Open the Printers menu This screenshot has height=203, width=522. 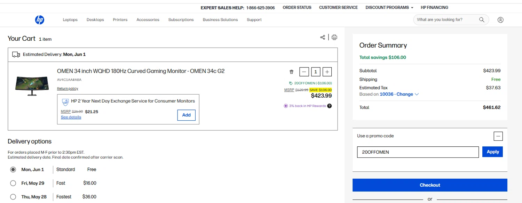[120, 20]
